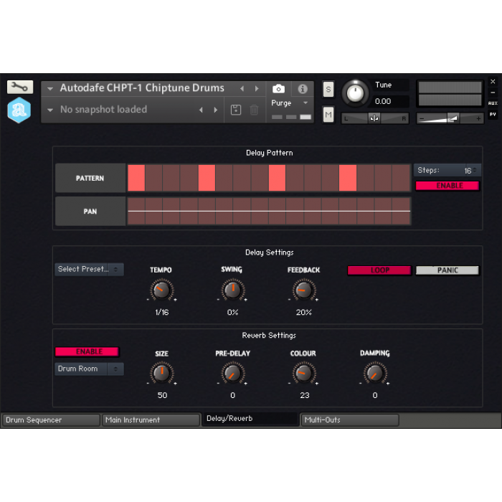Open the wrench instrument edit mode
502x502 pixels.
coord(20,87)
